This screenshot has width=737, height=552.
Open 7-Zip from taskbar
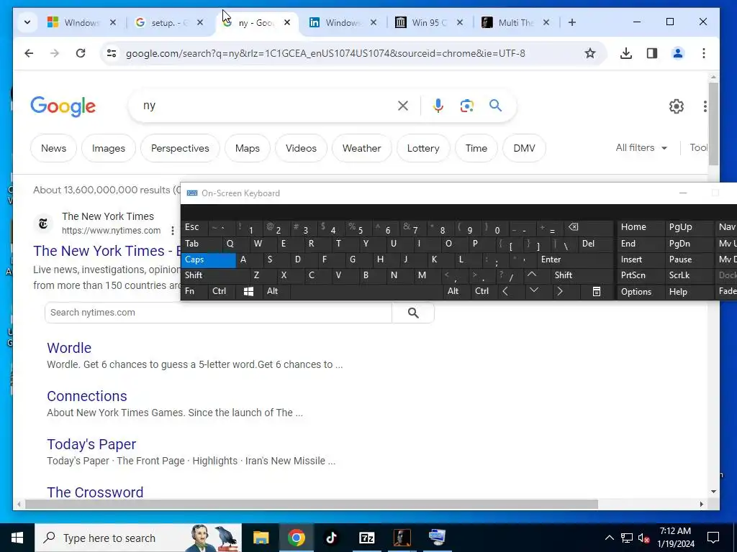click(x=366, y=538)
